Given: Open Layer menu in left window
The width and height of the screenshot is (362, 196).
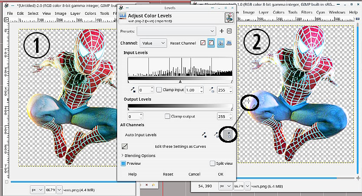Looking at the screenshot, I should tap(75, 13).
